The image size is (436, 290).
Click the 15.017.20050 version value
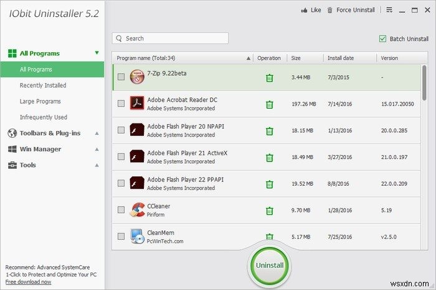coord(397,104)
